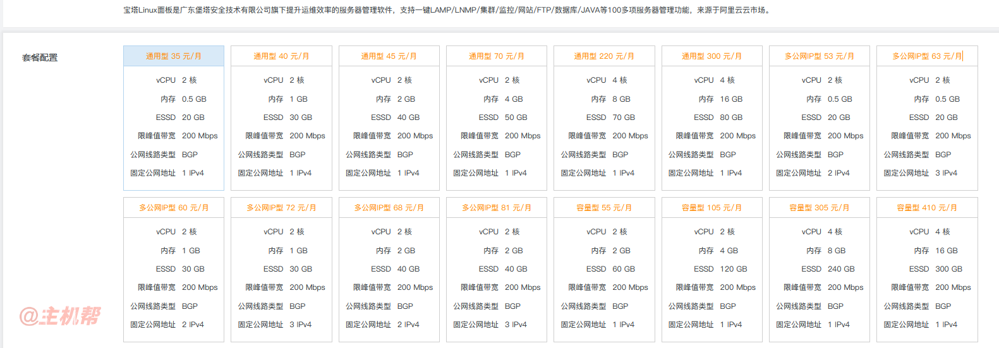Click 50 GB ESSD in 通用型 70 card
The width and height of the screenshot is (999, 348).
click(516, 117)
